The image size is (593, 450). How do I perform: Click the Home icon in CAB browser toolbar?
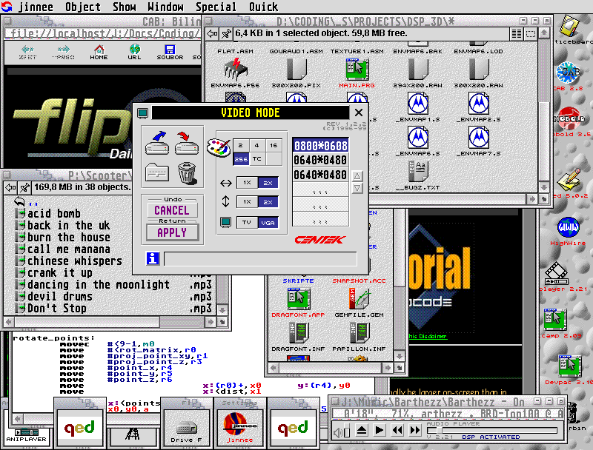coord(99,51)
